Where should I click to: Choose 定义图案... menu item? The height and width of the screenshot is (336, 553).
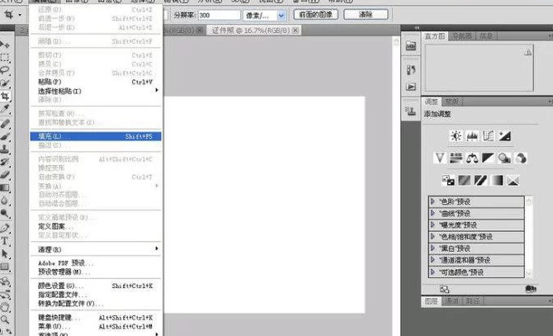pyautogui.click(x=96, y=226)
